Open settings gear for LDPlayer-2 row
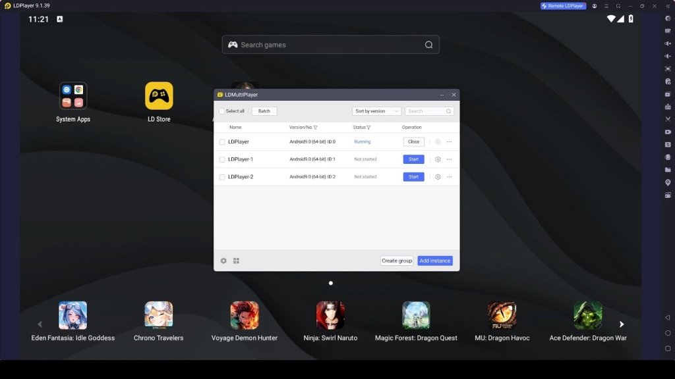675x379 pixels. pyautogui.click(x=438, y=177)
